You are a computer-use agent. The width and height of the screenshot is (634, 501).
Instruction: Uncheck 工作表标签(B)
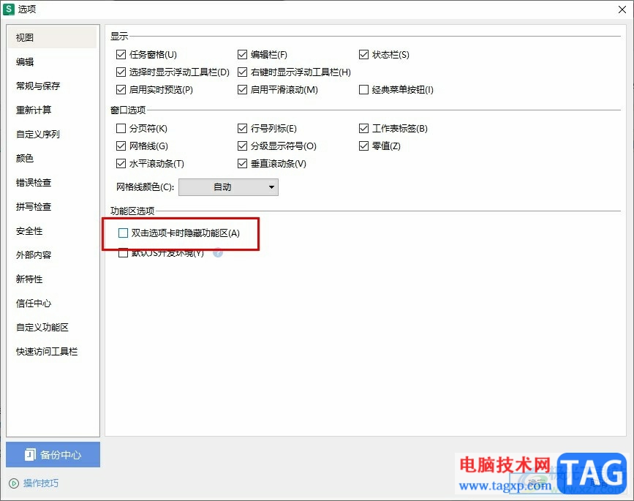pyautogui.click(x=363, y=128)
